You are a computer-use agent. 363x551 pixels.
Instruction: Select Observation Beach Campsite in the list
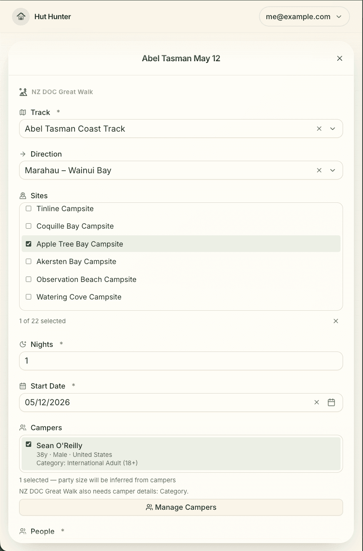pyautogui.click(x=181, y=279)
